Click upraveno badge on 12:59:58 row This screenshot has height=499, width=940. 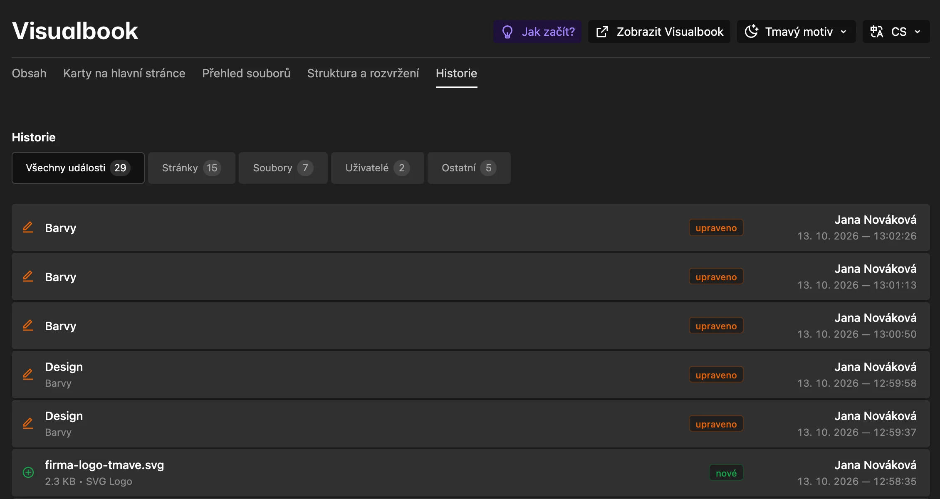[x=716, y=375]
